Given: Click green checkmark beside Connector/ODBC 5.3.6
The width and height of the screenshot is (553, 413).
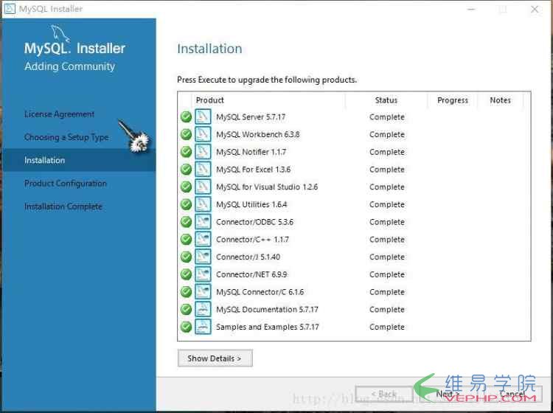Looking at the screenshot, I should (x=186, y=222).
